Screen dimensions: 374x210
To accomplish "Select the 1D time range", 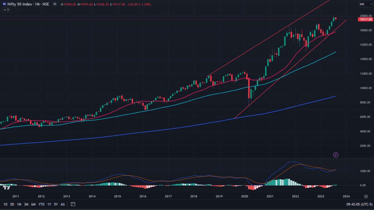I will click(5, 204).
